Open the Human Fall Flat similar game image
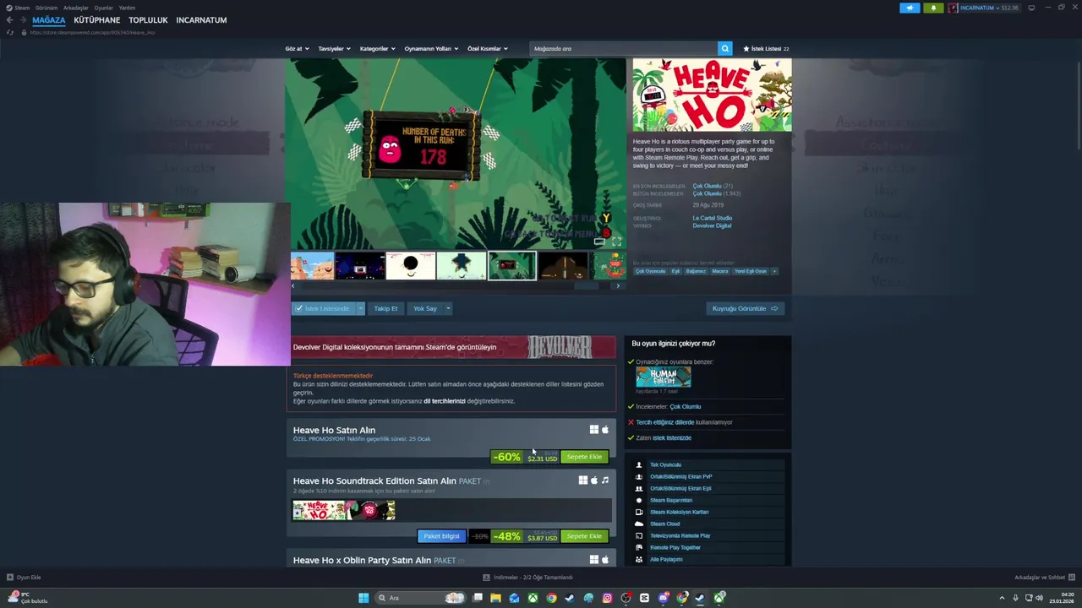This screenshot has width=1082, height=608. (x=663, y=377)
